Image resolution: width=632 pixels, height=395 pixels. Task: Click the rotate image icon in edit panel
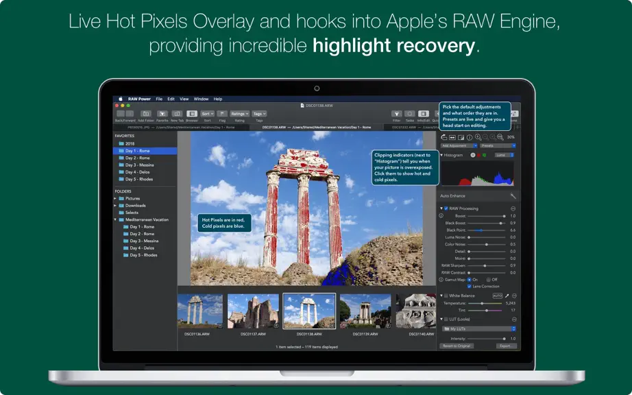click(x=443, y=137)
